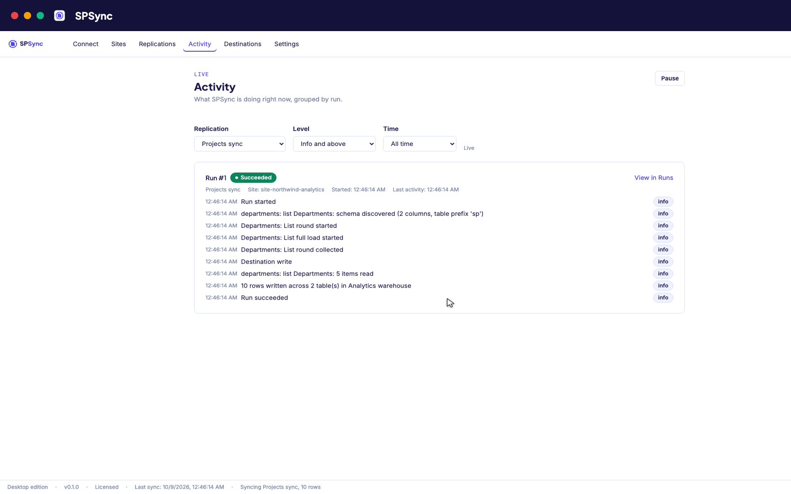Click the 'Started: 12:46:14 AM' run detail
This screenshot has width=791, height=494.
(x=358, y=189)
